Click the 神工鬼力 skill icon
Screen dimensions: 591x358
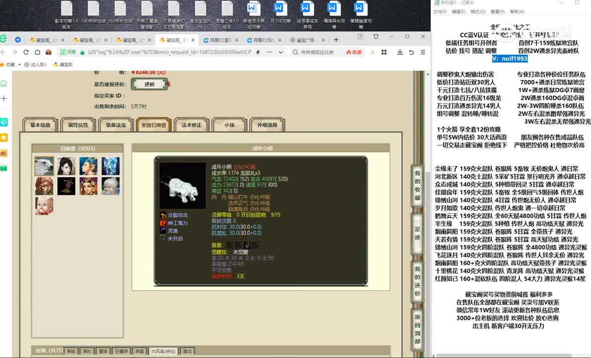pos(163,223)
